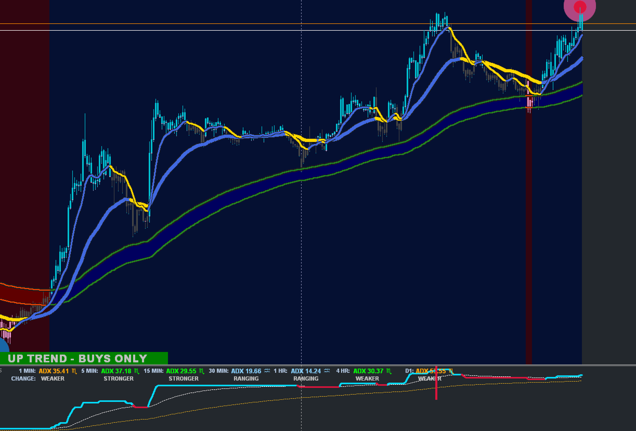
Task: Click the ADX 19.66 value
Action: [246, 371]
